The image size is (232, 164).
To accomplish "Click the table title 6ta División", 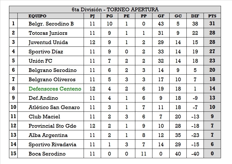I will click(x=115, y=10).
